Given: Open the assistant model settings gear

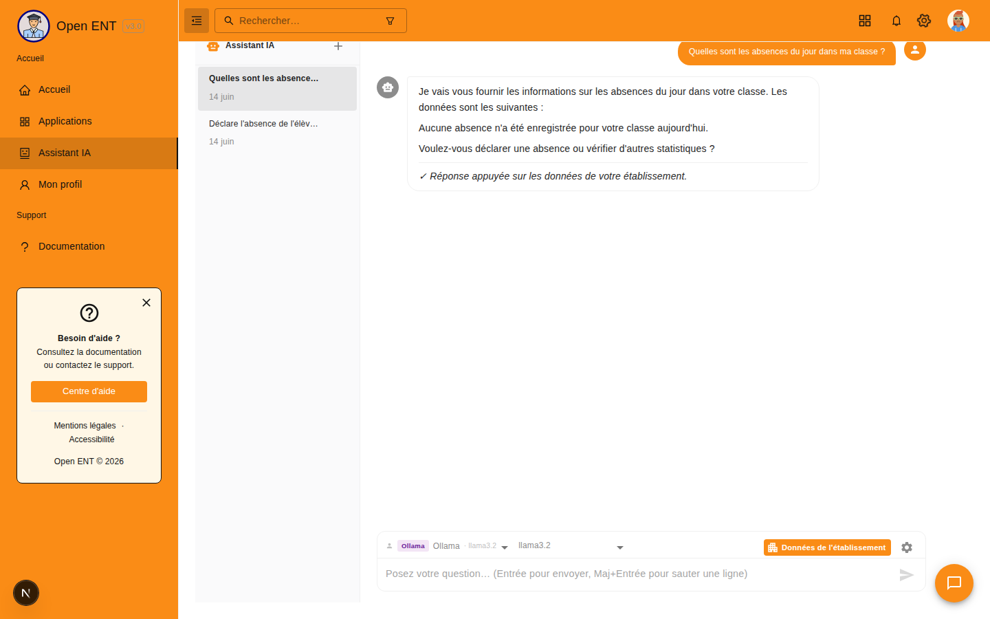Looking at the screenshot, I should [907, 547].
